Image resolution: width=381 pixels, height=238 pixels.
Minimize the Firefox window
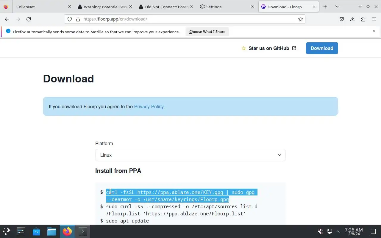(x=360, y=7)
